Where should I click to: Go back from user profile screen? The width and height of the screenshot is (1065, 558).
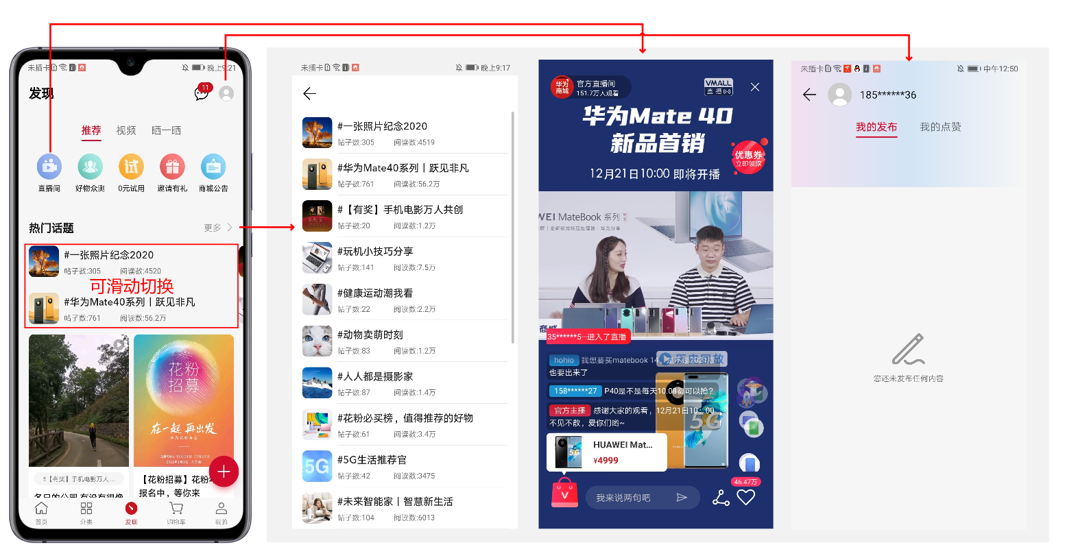point(809,95)
